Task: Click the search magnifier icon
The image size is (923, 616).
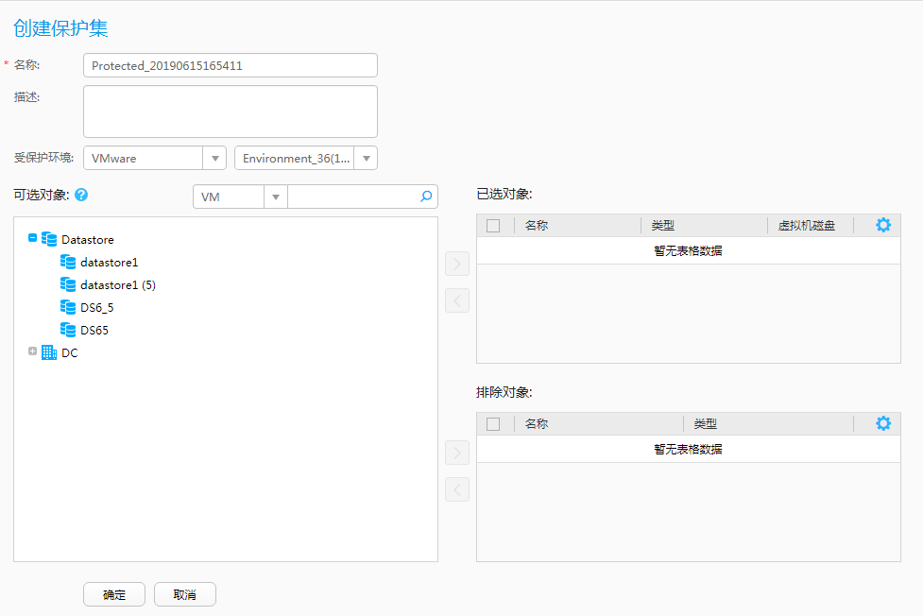Action: click(426, 197)
